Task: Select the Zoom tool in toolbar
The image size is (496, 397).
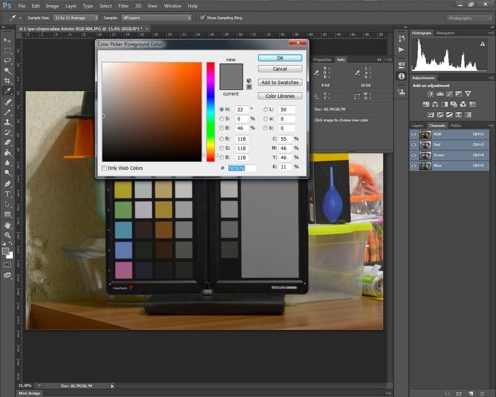Action: click(x=7, y=235)
